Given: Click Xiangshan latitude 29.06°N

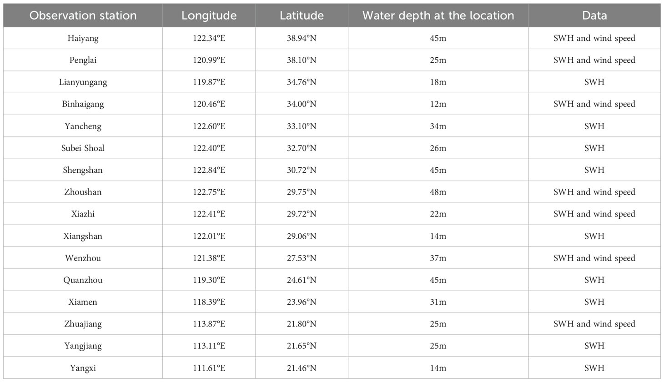Looking at the screenshot, I should (x=302, y=236).
